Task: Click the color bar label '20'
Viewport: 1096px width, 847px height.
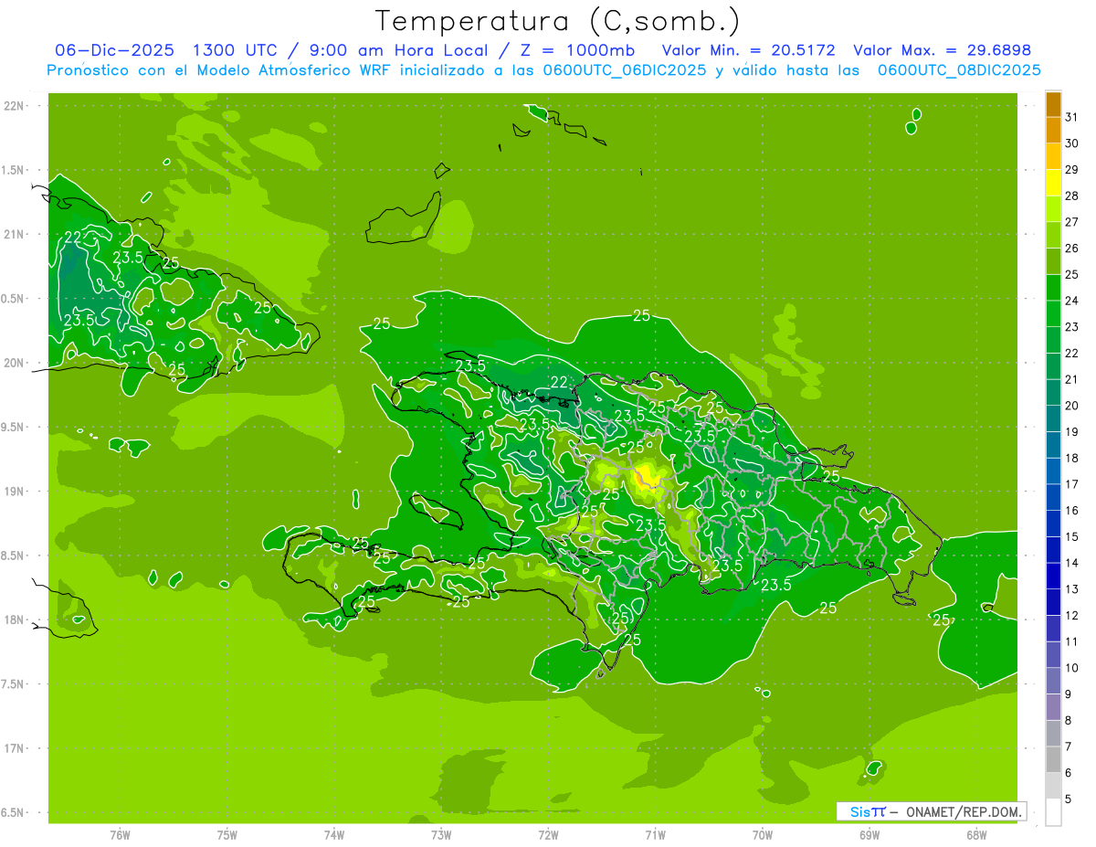Action: [x=1071, y=406]
